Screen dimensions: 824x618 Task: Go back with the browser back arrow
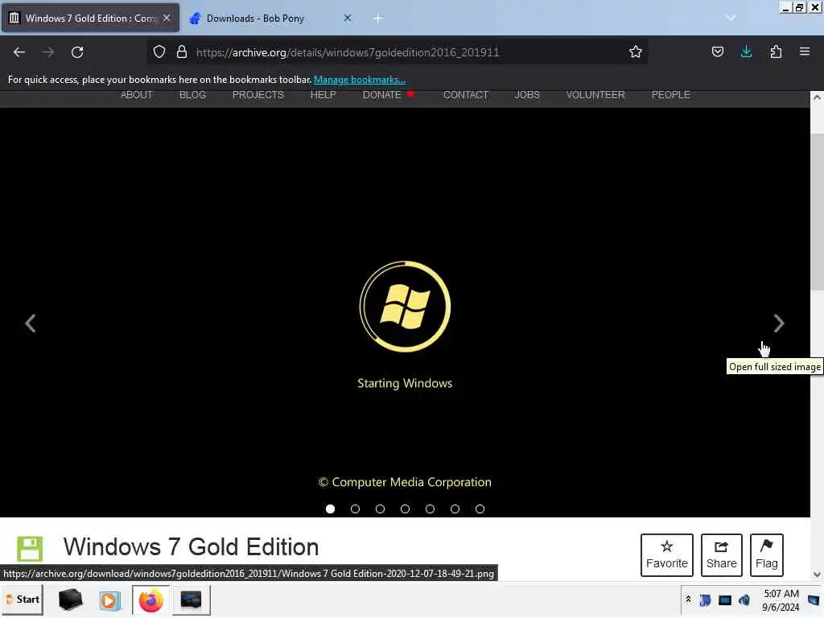point(19,52)
